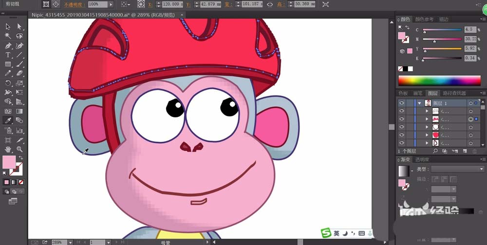Select the Mesh tool
The height and width of the screenshot is (245, 487).
(8, 111)
